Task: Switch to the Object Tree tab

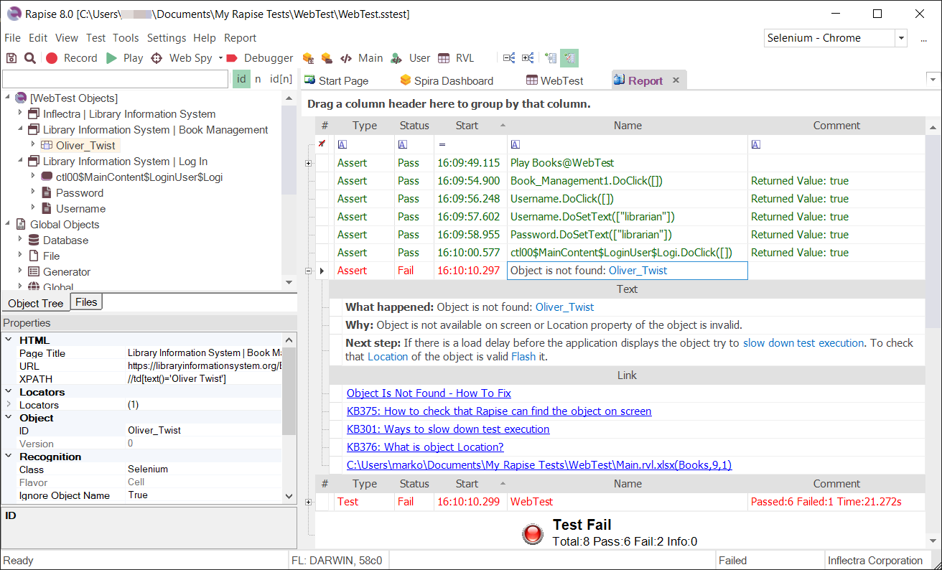Action: click(36, 303)
